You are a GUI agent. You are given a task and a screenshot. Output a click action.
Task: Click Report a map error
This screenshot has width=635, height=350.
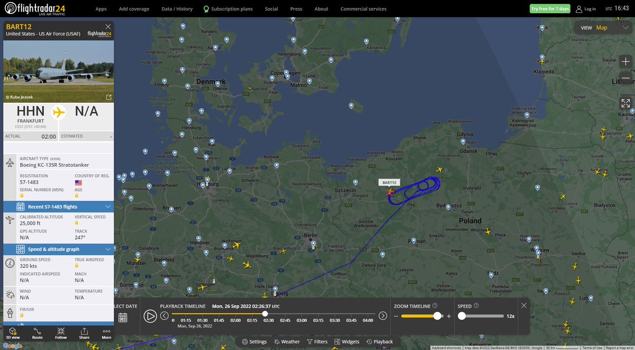[x=620, y=347]
